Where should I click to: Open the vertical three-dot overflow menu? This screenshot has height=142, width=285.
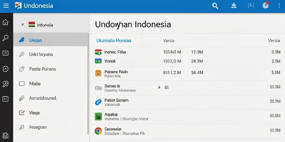tap(279, 6)
